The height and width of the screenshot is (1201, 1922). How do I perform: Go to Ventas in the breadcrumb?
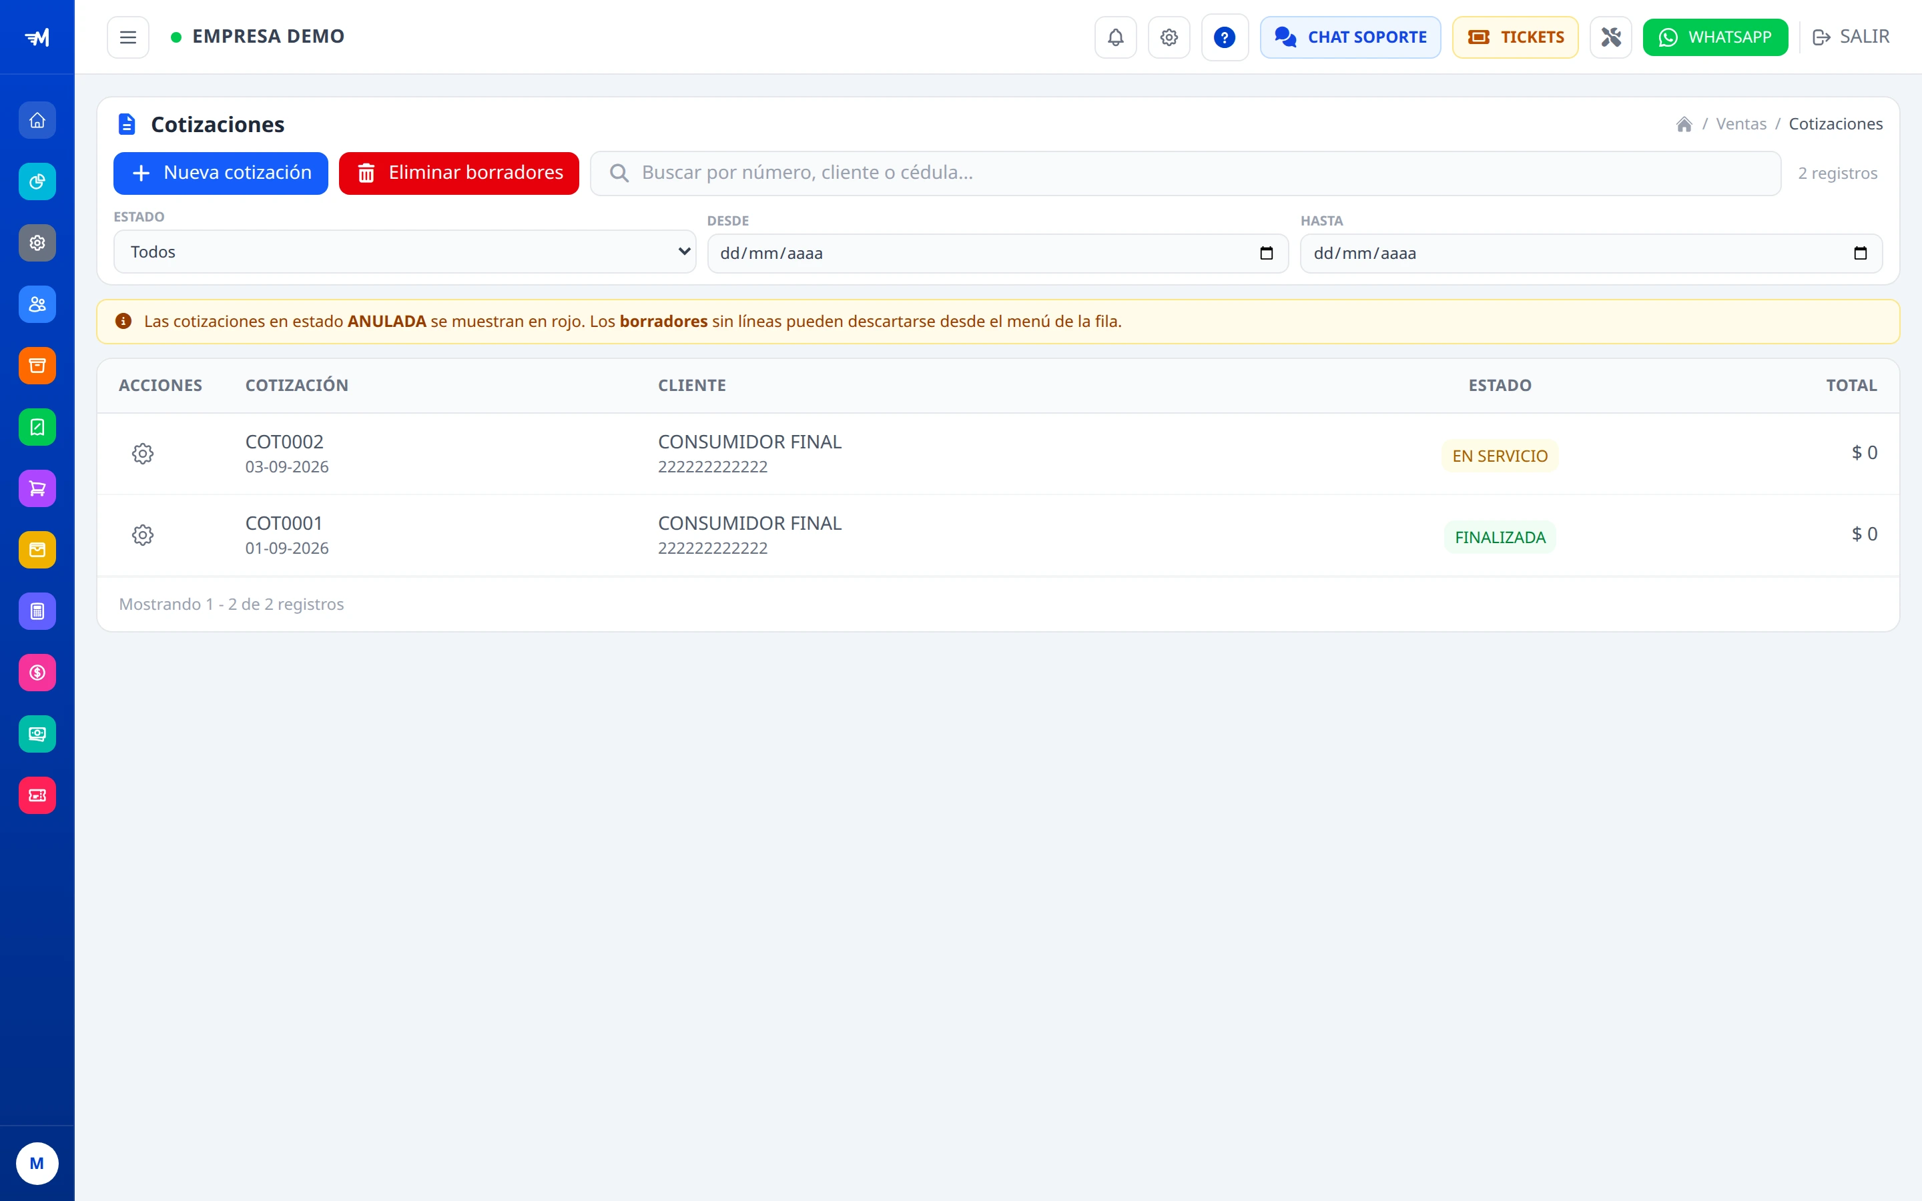tap(1741, 124)
